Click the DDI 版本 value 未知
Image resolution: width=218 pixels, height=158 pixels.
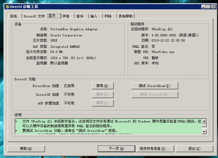[x=155, y=63]
